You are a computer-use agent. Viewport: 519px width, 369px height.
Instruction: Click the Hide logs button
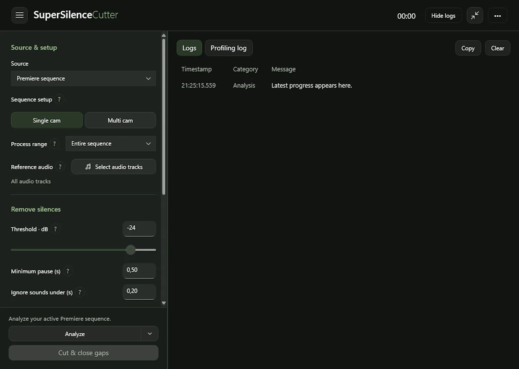[x=443, y=16]
